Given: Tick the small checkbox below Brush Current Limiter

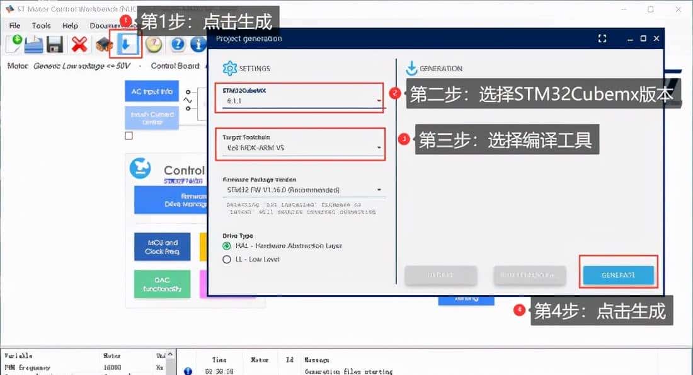Looking at the screenshot, I should coord(128,136).
